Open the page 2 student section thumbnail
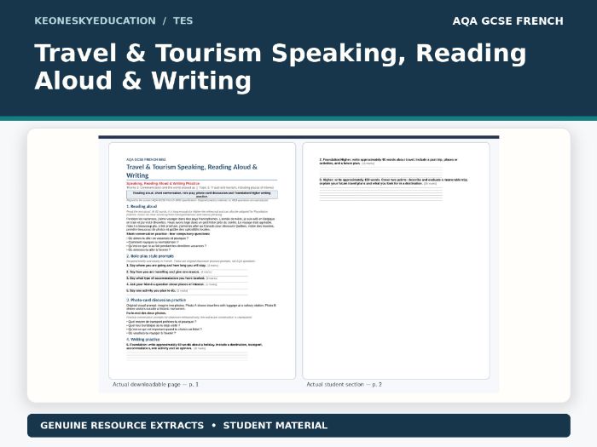The image size is (597, 447). pyautogui.click(x=396, y=261)
